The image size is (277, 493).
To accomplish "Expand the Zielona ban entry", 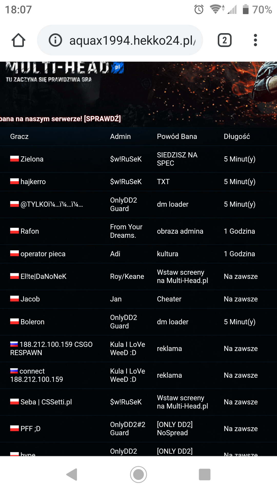I will coord(32,159).
